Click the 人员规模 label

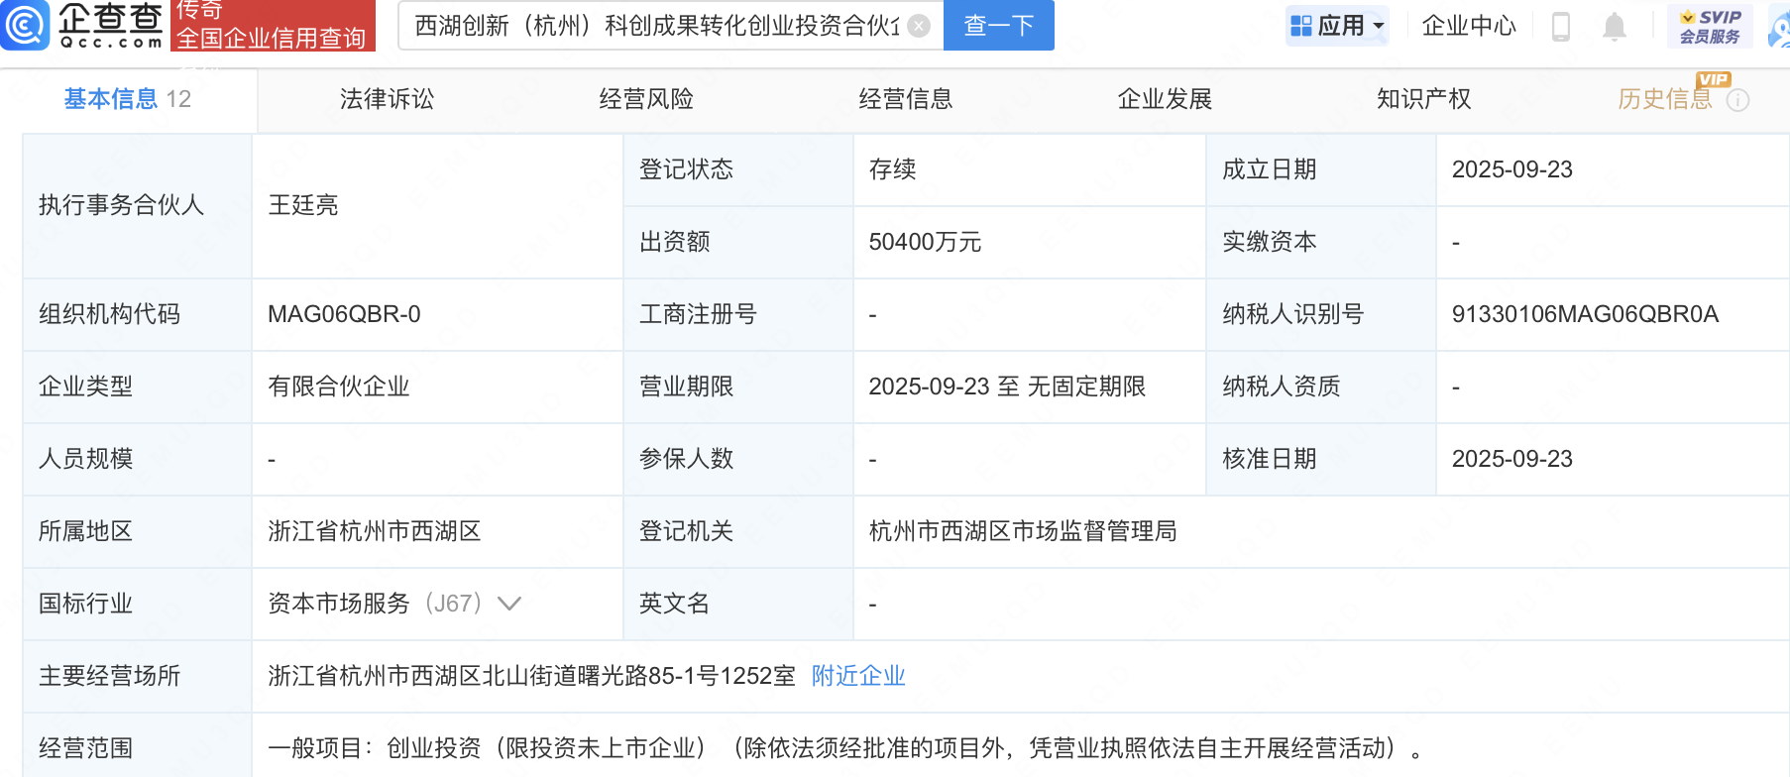85,459
